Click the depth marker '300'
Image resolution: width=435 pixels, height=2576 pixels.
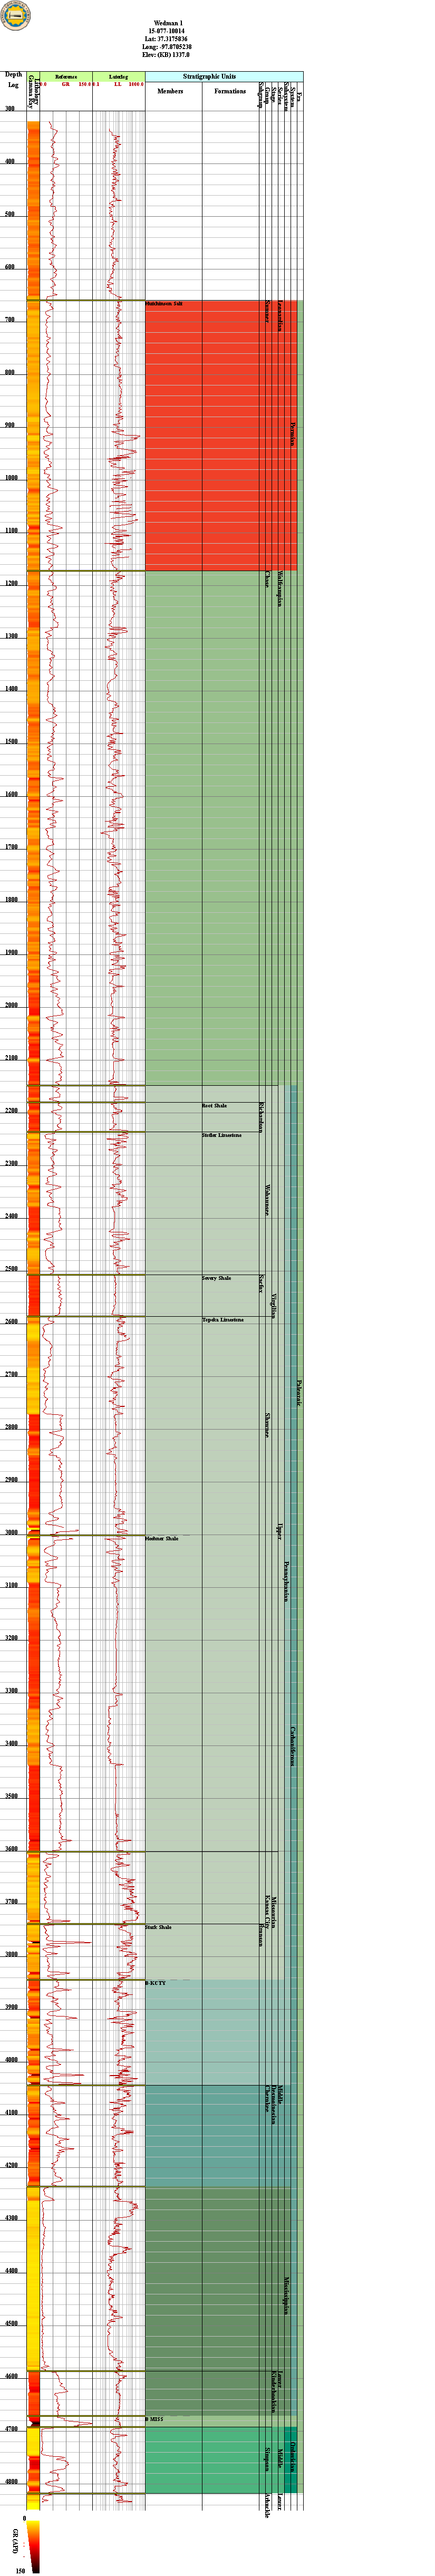click(x=11, y=109)
